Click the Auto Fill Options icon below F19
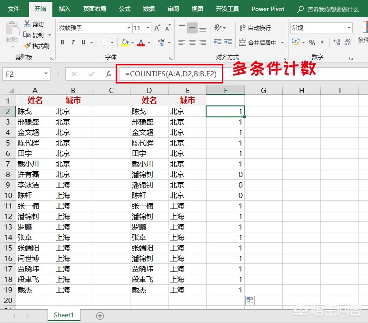The width and height of the screenshot is (368, 323). [249, 300]
